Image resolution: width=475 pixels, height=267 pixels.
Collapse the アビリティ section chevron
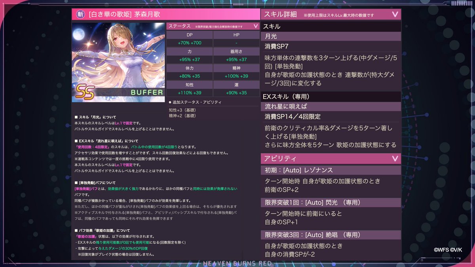(x=395, y=159)
